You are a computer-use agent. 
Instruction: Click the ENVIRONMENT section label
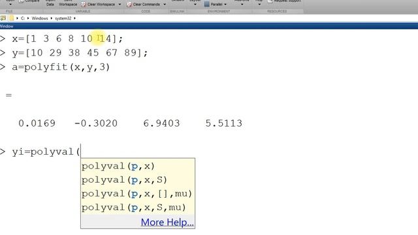219,11
